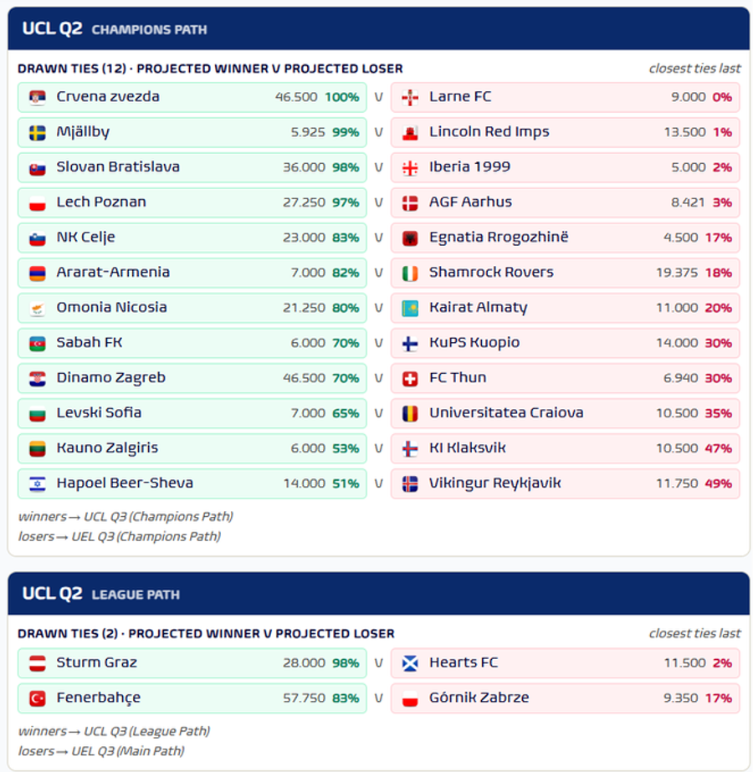This screenshot has width=753, height=772.
Task: Click the Scottish flag next to Hearts FC
Action: click(x=410, y=663)
